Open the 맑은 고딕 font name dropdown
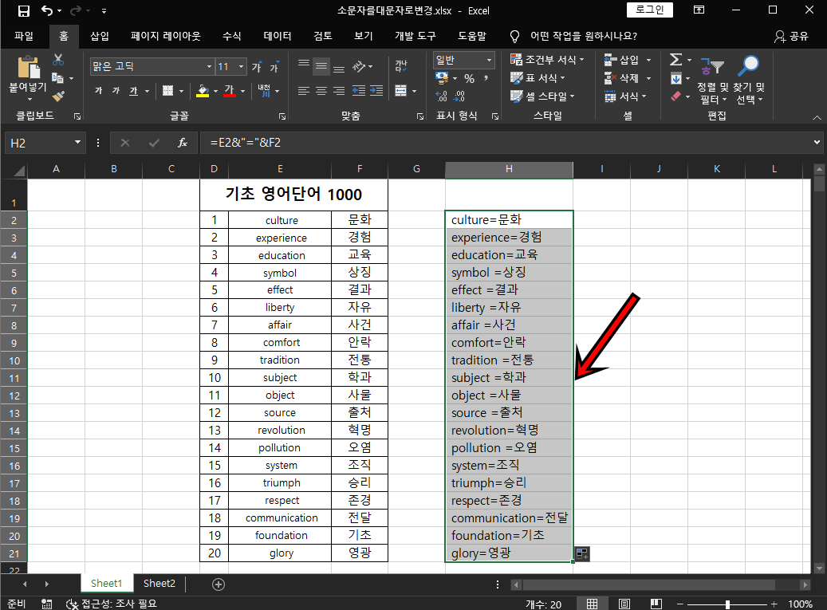Viewport: 827px width, 610px height. [x=209, y=66]
